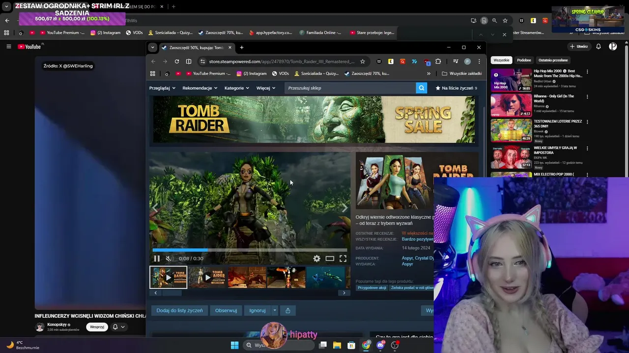Viewport: 629px width, 353px height.
Task: Click the Obserwuj button
Action: click(x=226, y=310)
